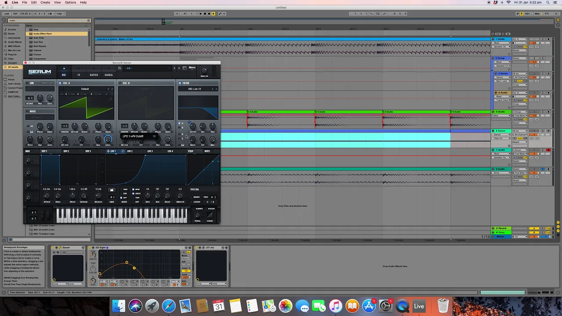Open 6 Serum device chooser dropdown
562x316 pixels.
click(501, 135)
